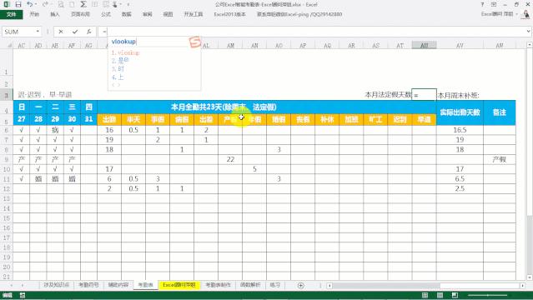
Task: Undo the last action
Action: (29, 4)
